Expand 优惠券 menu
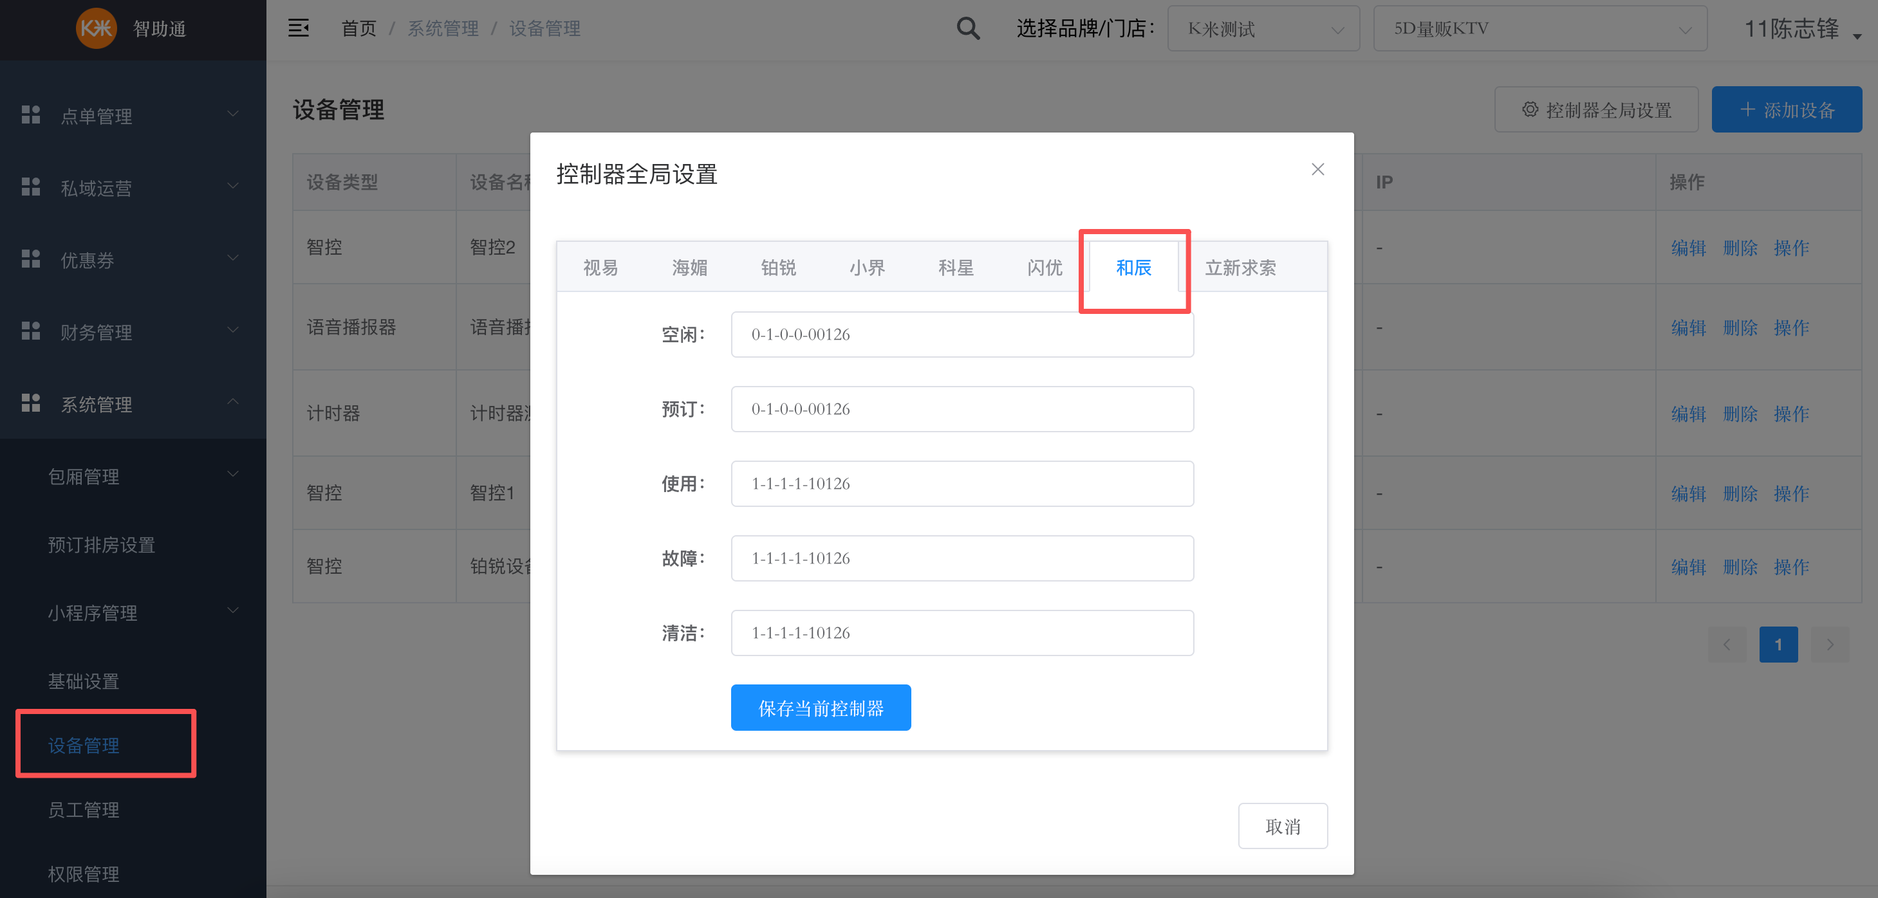This screenshot has height=898, width=1878. tap(233, 258)
